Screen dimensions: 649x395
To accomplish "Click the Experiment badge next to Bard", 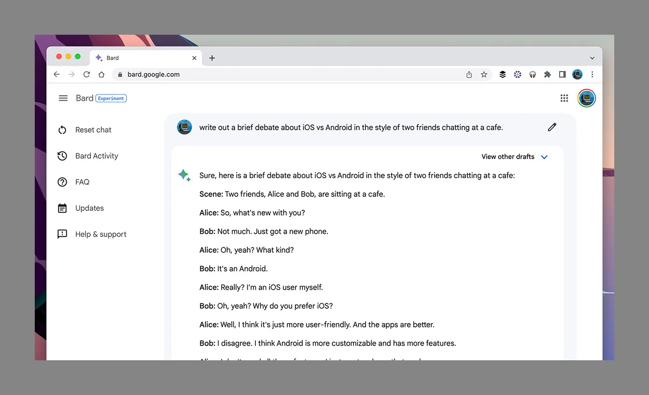I will coord(111,98).
